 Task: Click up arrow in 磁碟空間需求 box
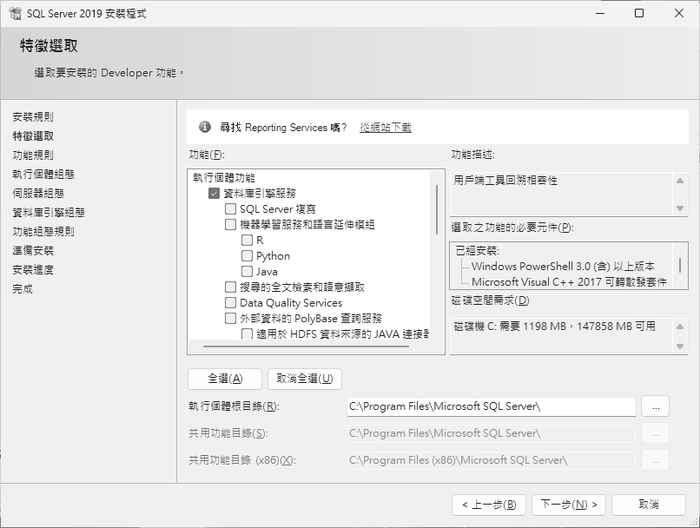[x=680, y=327]
